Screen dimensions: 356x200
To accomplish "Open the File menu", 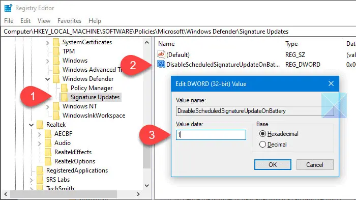I will pos(9,21).
